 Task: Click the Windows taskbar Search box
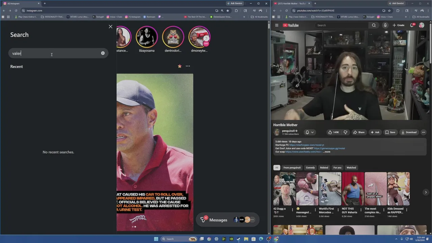(x=179, y=239)
